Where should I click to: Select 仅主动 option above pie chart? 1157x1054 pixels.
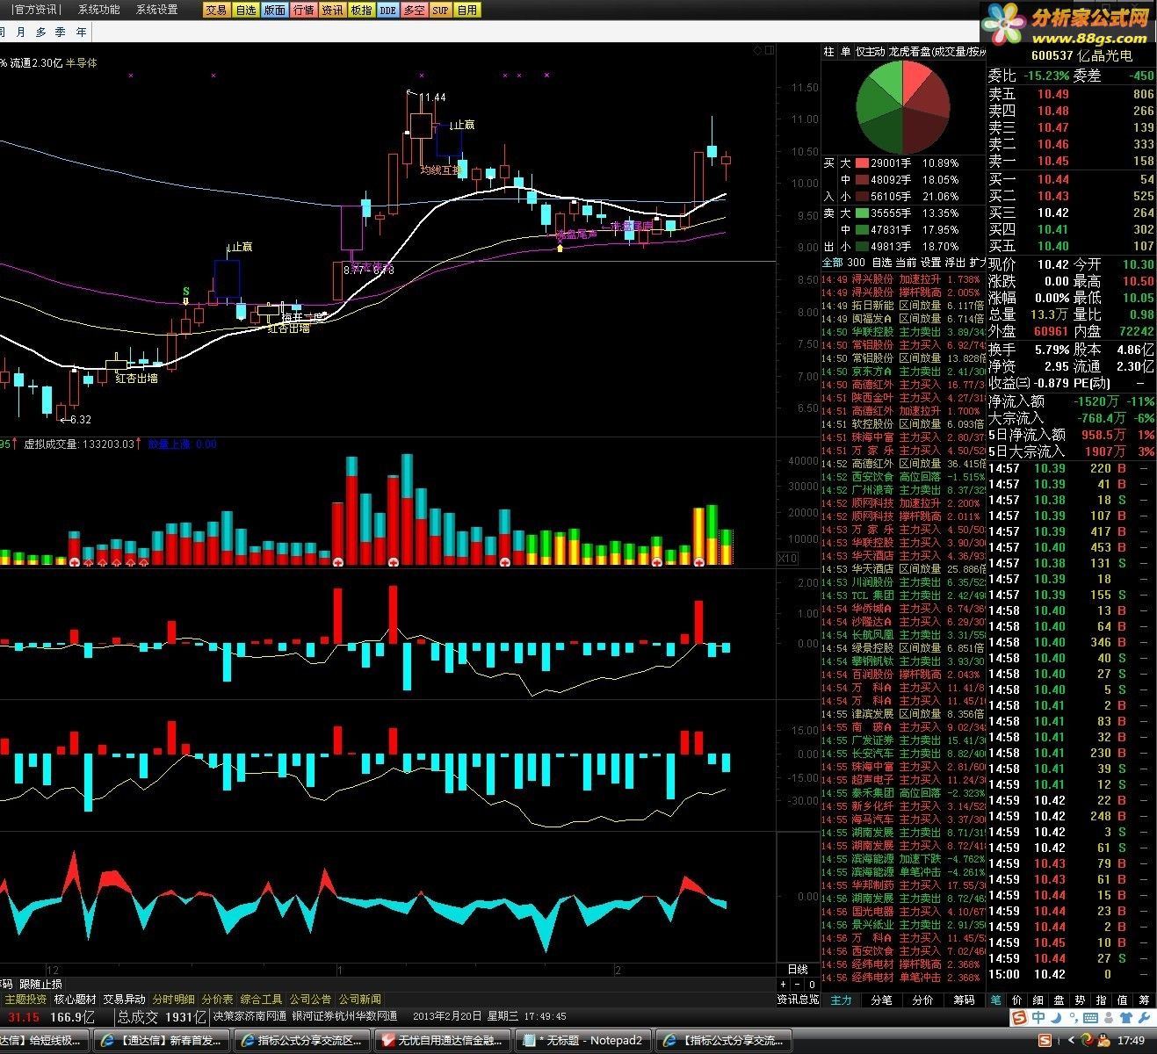click(x=870, y=52)
